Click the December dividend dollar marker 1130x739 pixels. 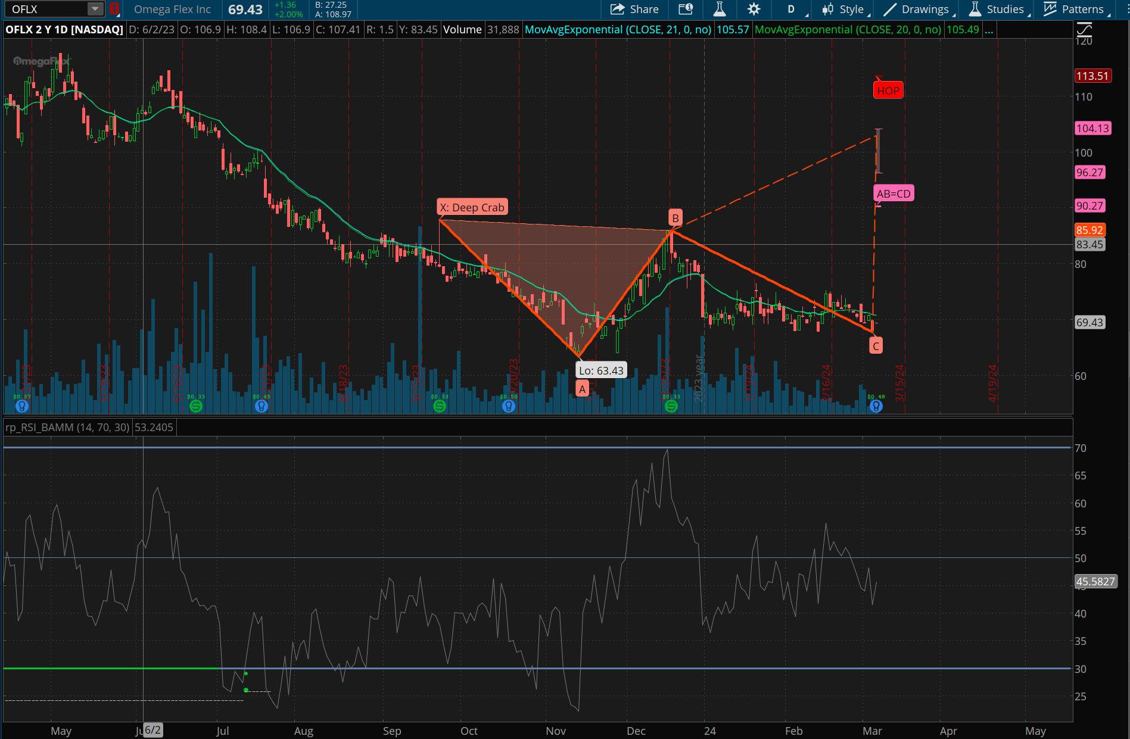(x=671, y=406)
